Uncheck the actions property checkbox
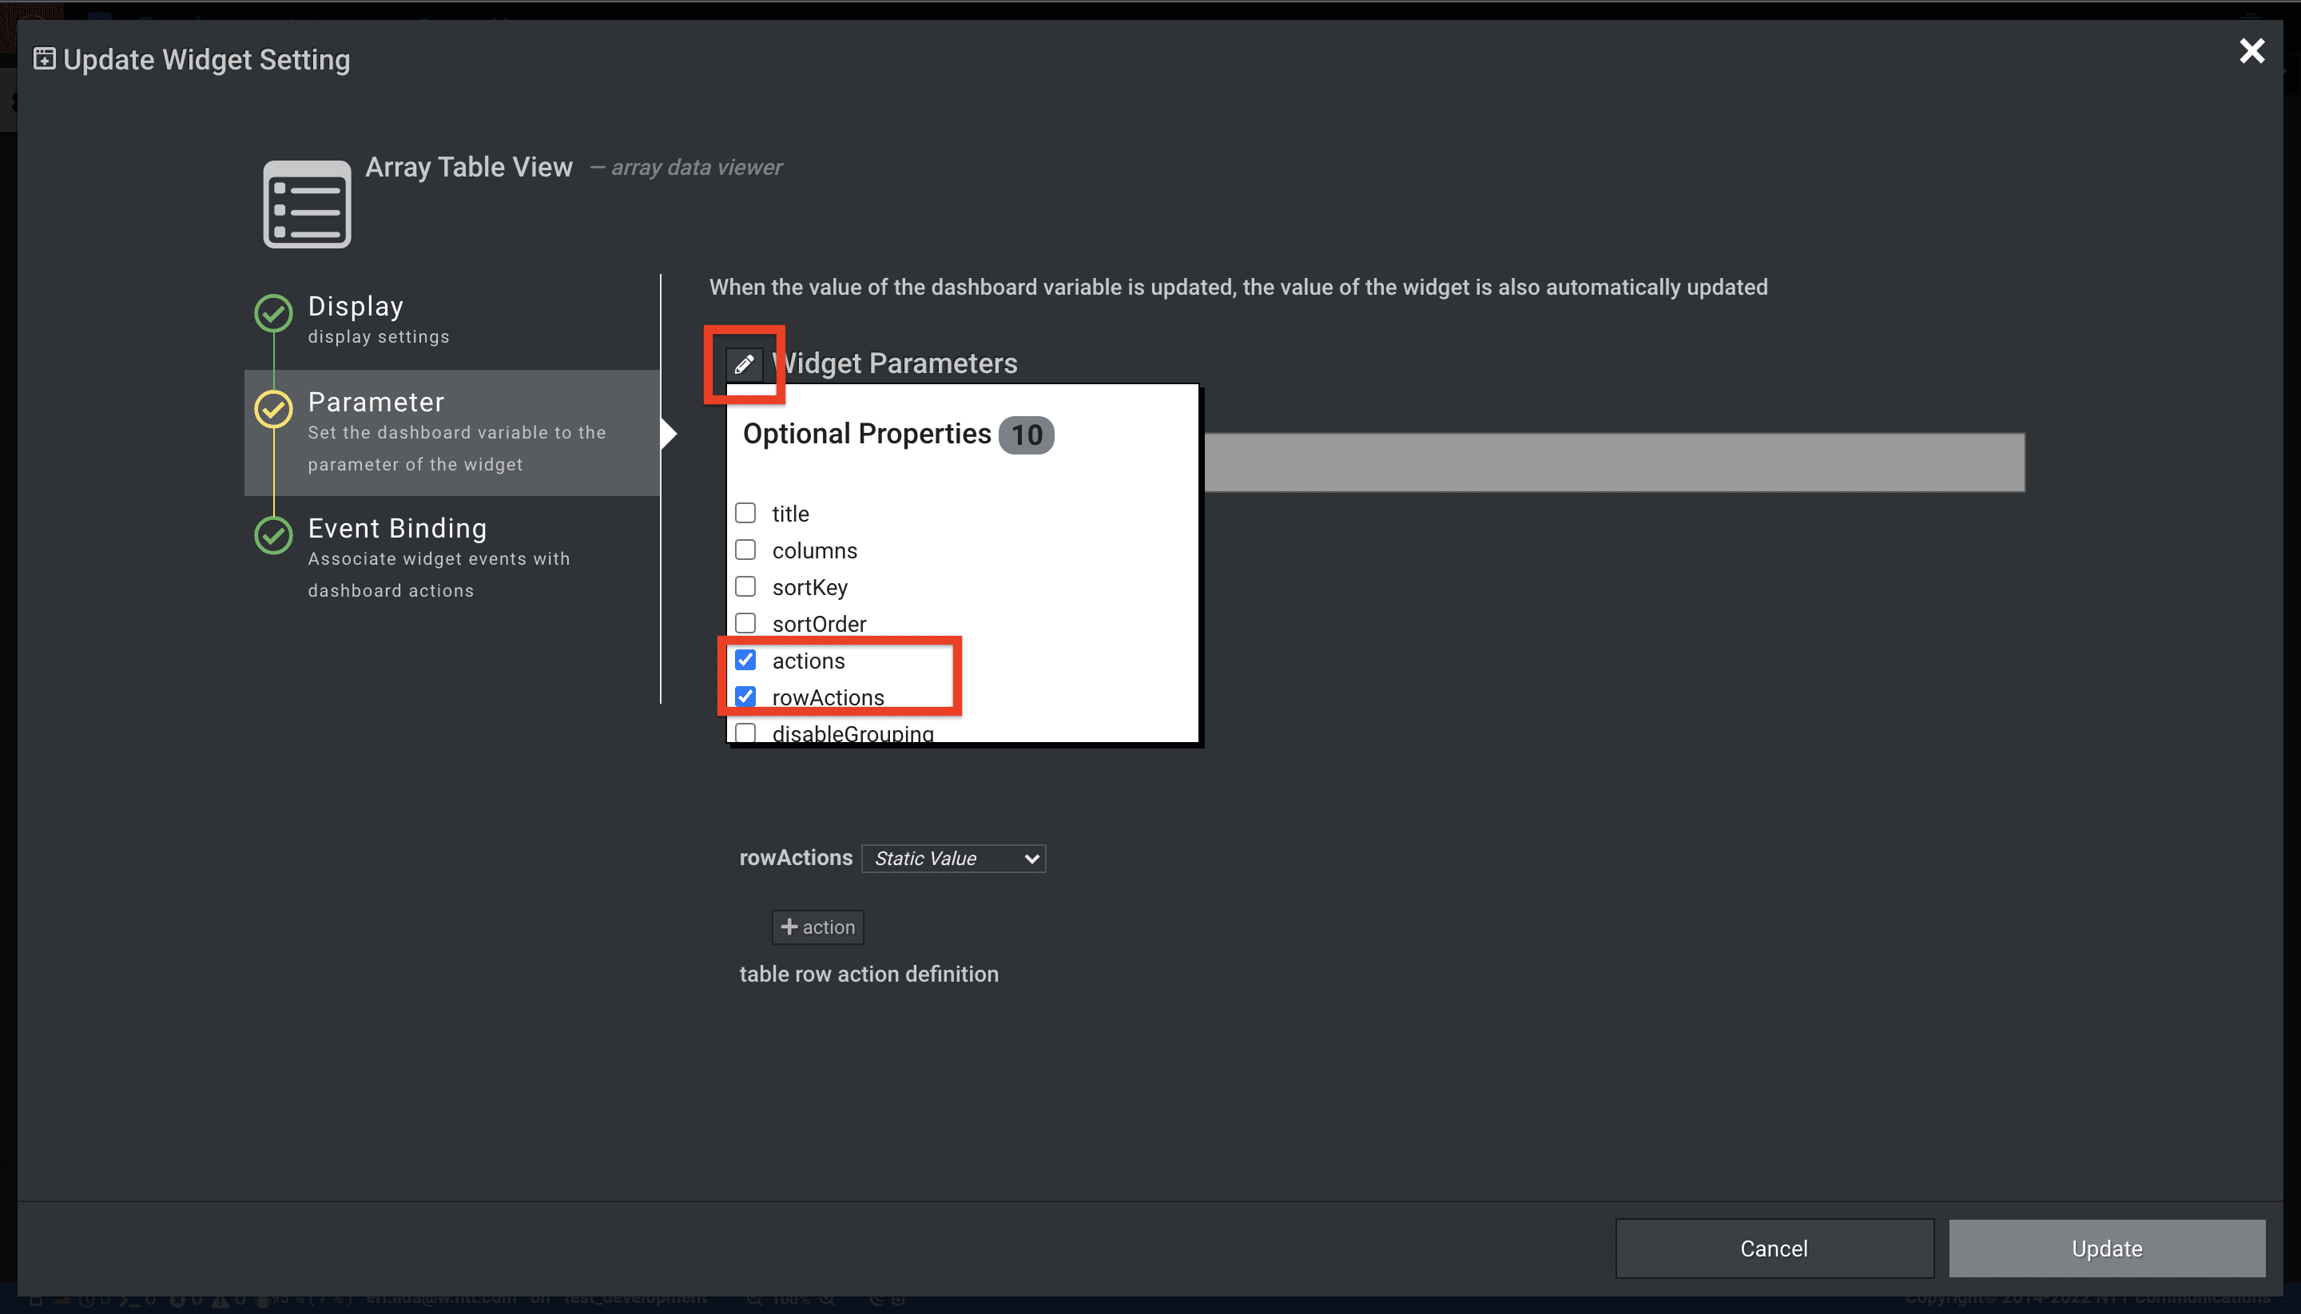The height and width of the screenshot is (1314, 2301). coord(745,661)
